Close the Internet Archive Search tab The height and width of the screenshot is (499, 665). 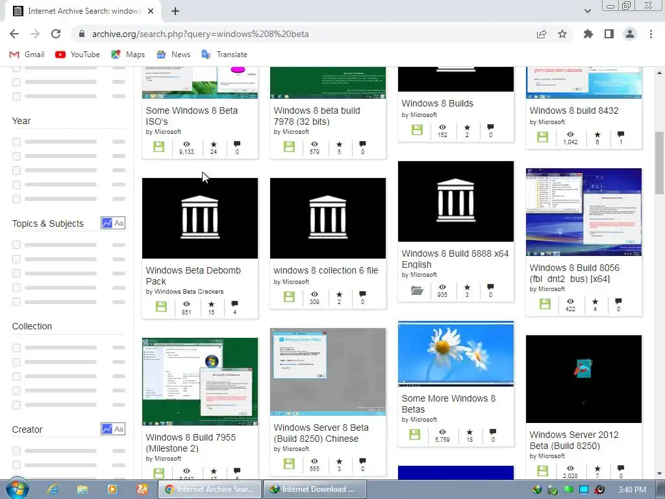(151, 11)
